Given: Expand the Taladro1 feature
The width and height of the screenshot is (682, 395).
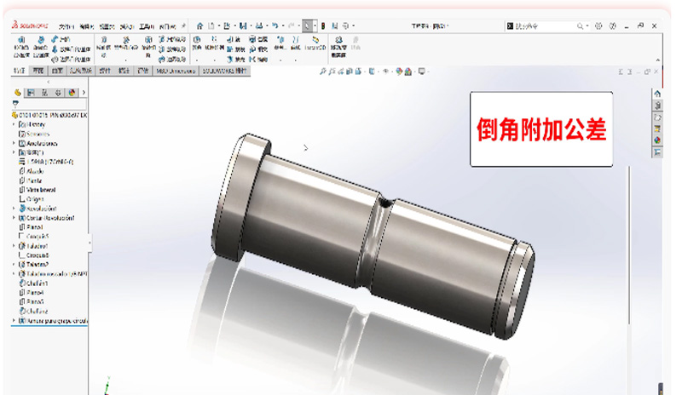Looking at the screenshot, I should point(14,246).
